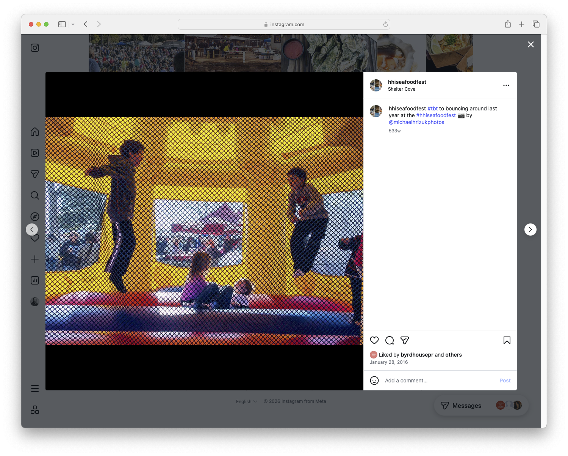Image resolution: width=568 pixels, height=456 pixels.
Task: Open the oyster photo thumbnail above the modal
Action: [x=329, y=53]
